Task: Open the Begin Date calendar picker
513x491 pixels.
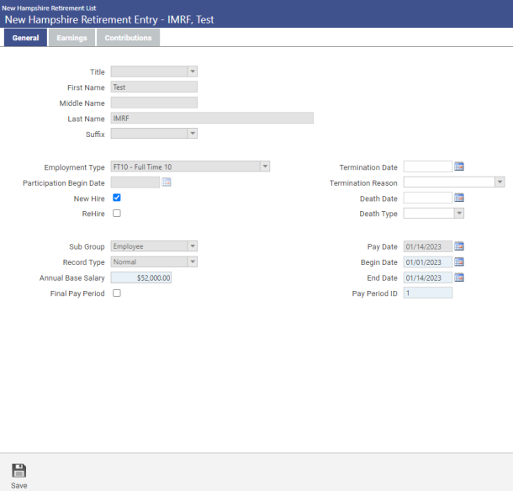Action: [x=459, y=261]
